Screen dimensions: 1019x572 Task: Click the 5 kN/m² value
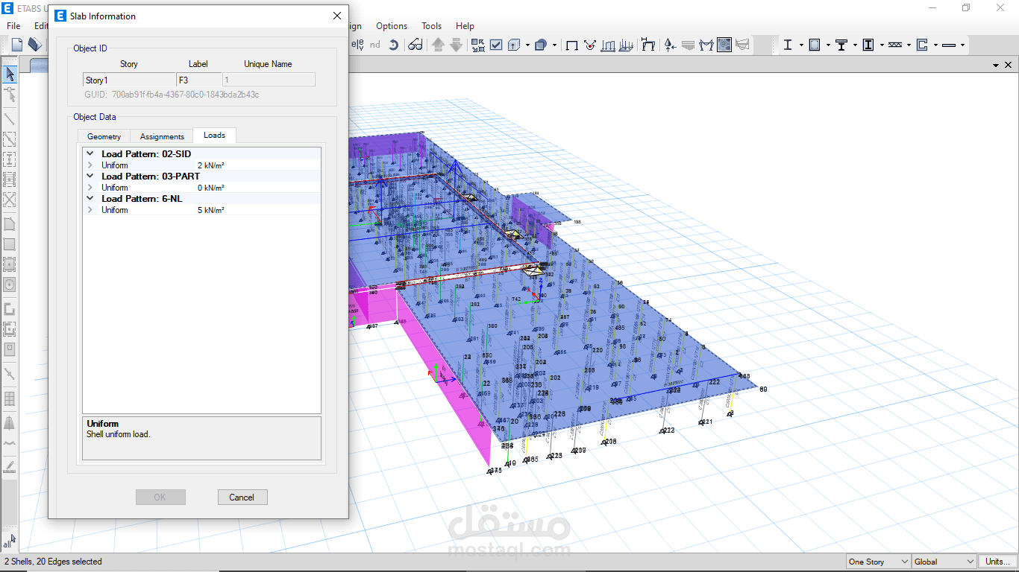coord(211,210)
